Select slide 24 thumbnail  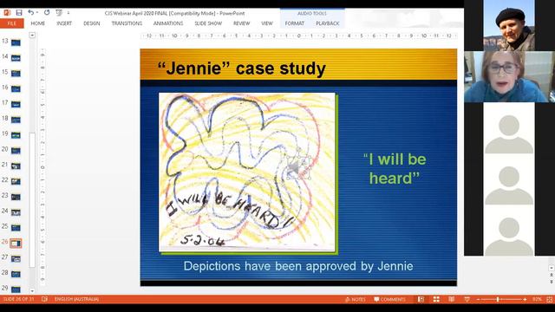[x=16, y=212]
